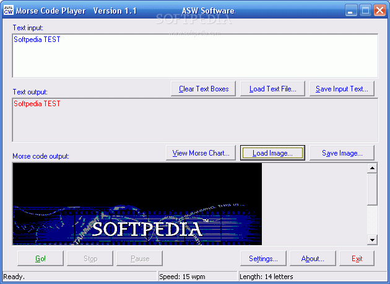Click the disabled Stop button
This screenshot has height=284, width=390.
pyautogui.click(x=90, y=259)
